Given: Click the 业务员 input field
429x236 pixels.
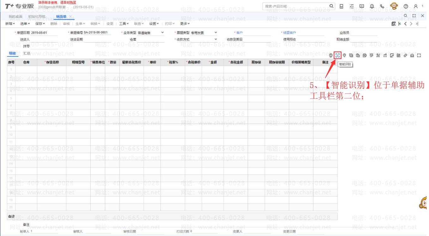Looking at the screenshot, I should tap(363, 33).
